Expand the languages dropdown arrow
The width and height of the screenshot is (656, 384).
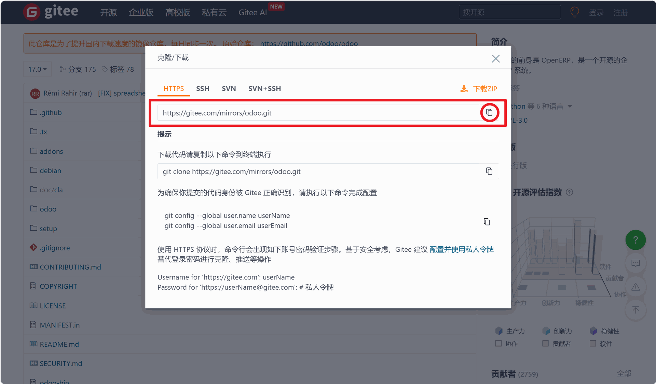(x=570, y=106)
